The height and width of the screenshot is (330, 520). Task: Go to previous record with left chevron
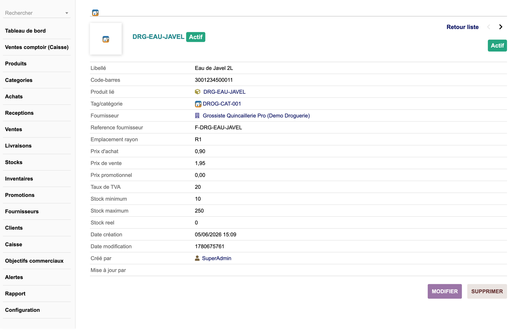tap(489, 27)
